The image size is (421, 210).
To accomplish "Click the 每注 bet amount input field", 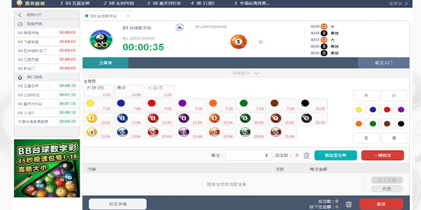I will coord(248,155).
